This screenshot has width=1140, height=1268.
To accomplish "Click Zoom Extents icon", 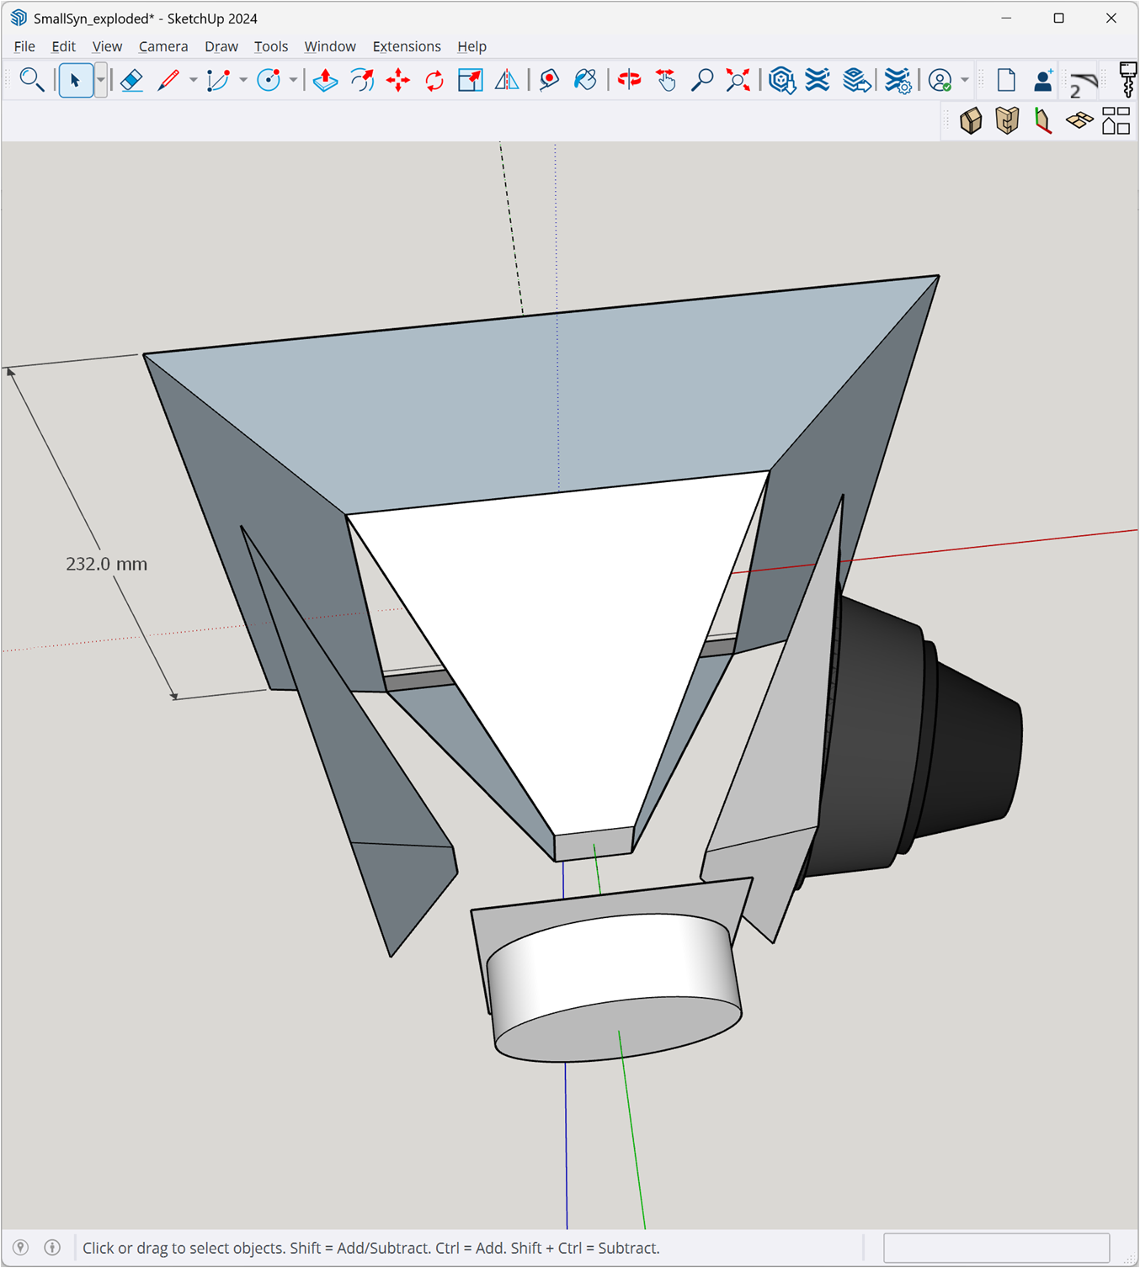I will 738,80.
